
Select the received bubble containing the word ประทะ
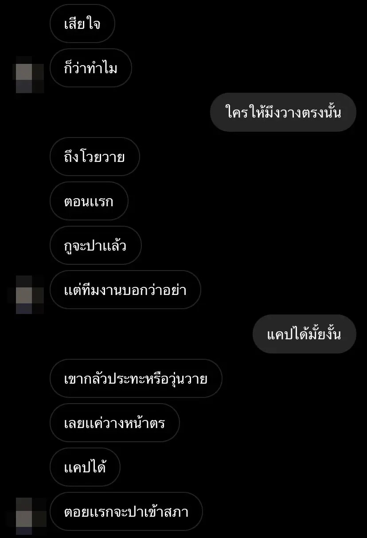(x=136, y=378)
